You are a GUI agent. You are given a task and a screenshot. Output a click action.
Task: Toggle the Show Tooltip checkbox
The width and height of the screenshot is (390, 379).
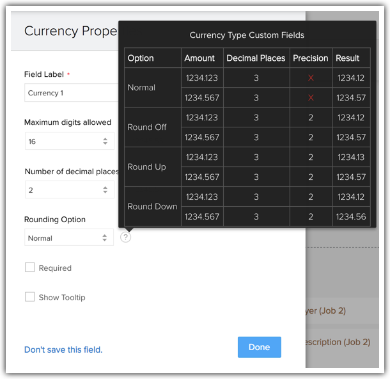(30, 297)
